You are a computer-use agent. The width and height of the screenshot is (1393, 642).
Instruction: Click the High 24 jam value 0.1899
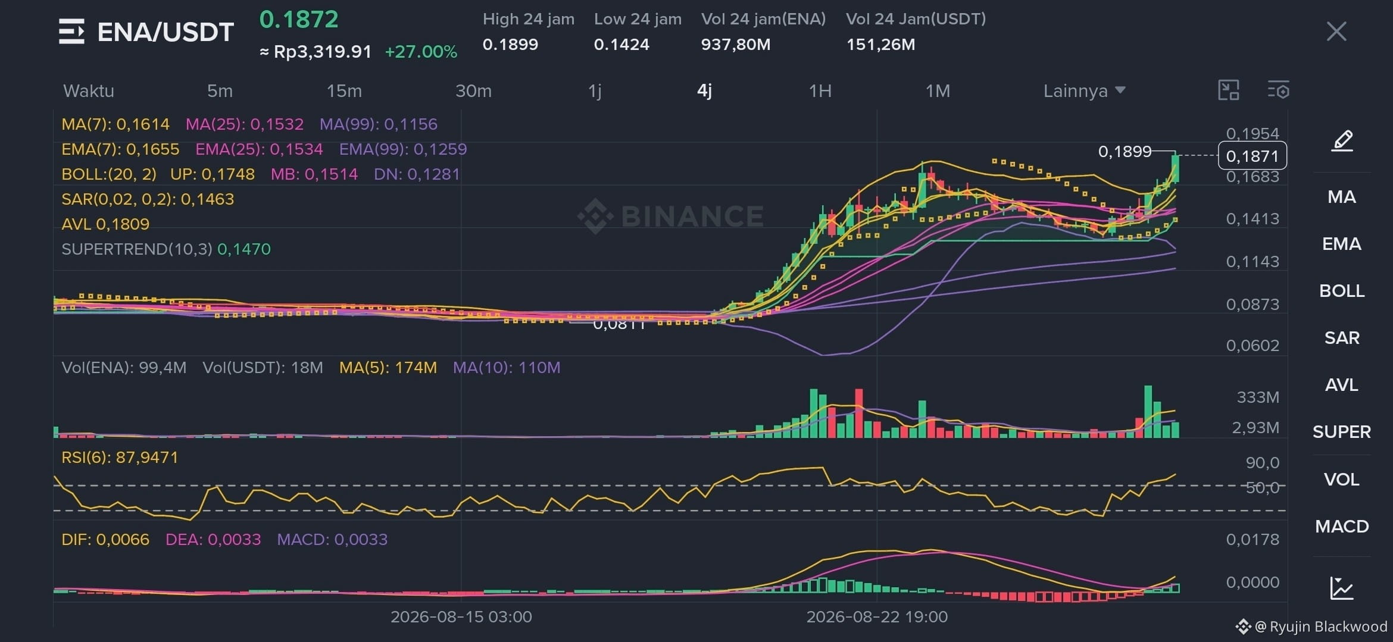click(x=510, y=45)
